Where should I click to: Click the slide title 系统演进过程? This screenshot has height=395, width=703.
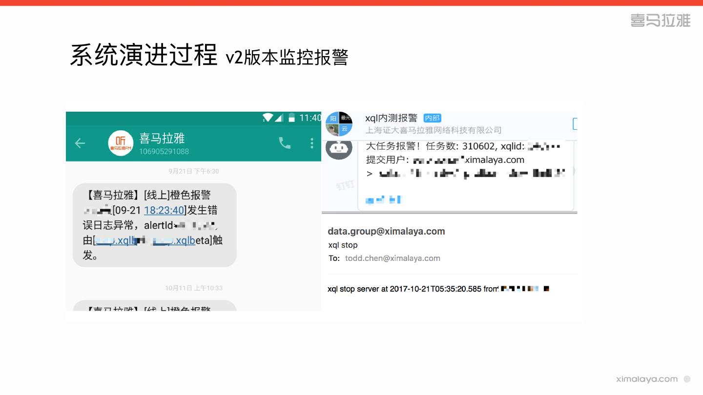(144, 55)
